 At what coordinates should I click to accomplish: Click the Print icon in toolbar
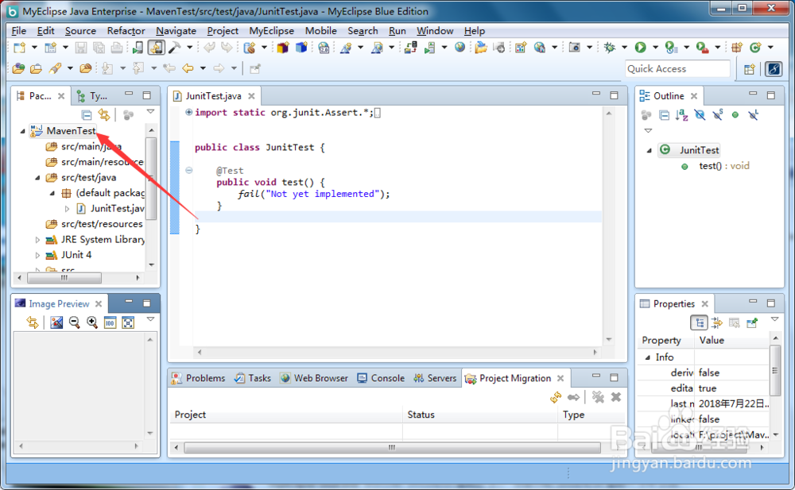pyautogui.click(x=117, y=48)
